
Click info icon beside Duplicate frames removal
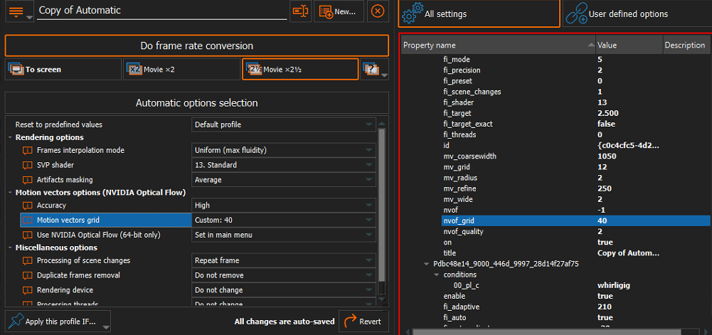(28, 275)
